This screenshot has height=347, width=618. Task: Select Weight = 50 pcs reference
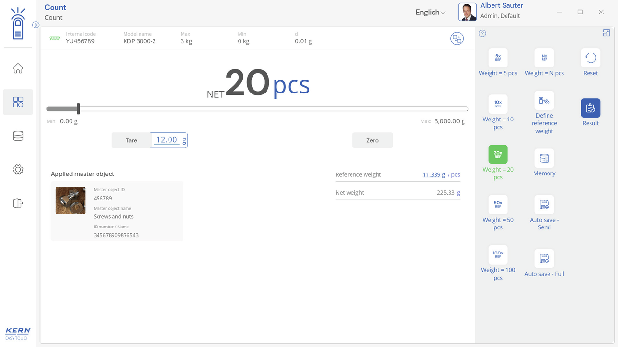coord(498,205)
